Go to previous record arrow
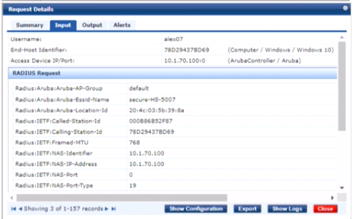This screenshot has width=354, height=219. coord(20,209)
